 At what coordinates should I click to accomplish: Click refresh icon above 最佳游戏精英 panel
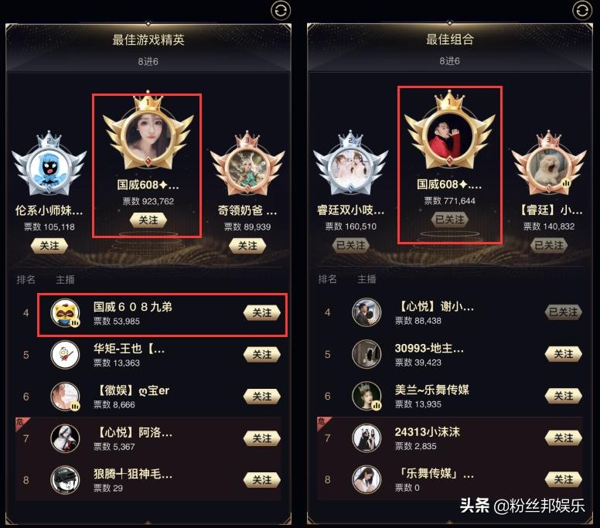(281, 10)
